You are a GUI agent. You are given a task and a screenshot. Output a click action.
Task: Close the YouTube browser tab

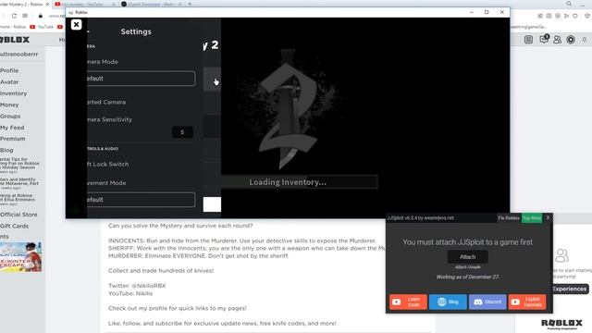click(x=114, y=4)
